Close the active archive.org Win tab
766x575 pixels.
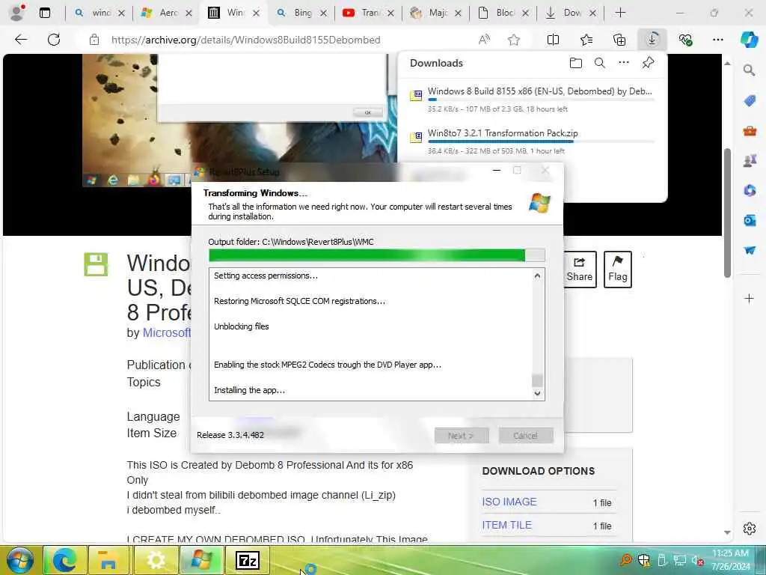[x=256, y=13]
